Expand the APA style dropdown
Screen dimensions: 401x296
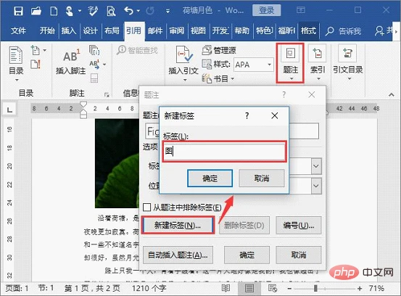click(269, 65)
